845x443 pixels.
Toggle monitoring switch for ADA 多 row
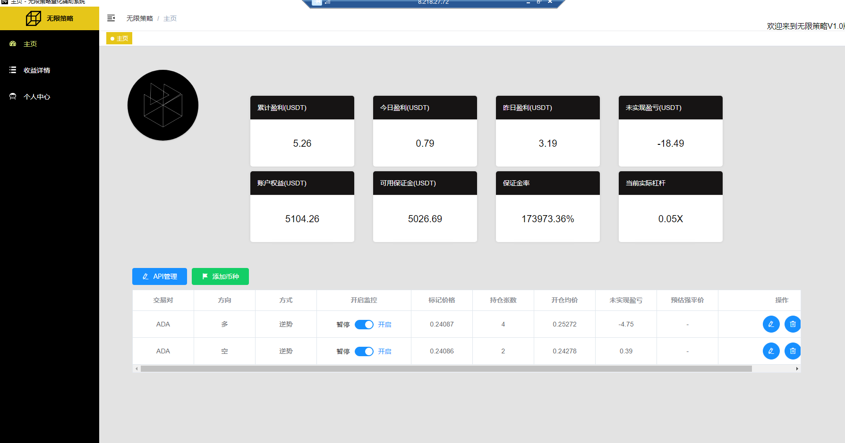364,325
